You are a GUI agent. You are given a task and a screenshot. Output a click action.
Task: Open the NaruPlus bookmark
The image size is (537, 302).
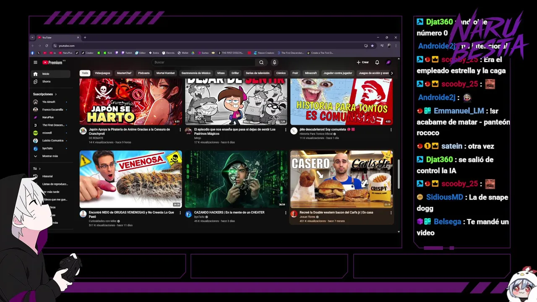coord(65,53)
